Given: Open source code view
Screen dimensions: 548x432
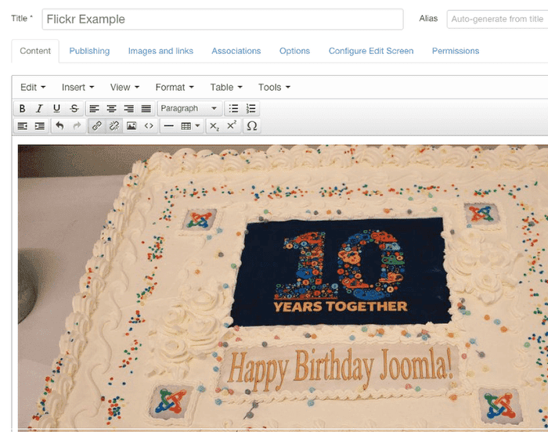Looking at the screenshot, I should [149, 126].
